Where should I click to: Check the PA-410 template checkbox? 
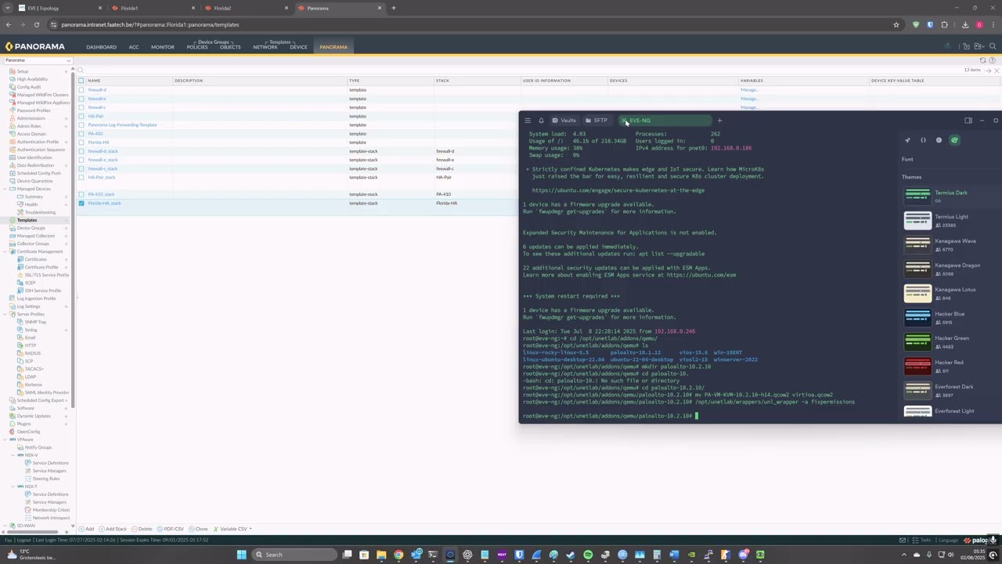(81, 134)
